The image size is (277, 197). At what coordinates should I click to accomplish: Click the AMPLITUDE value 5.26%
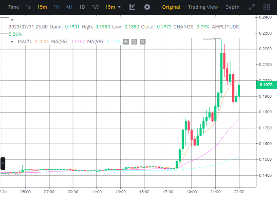(x=15, y=34)
